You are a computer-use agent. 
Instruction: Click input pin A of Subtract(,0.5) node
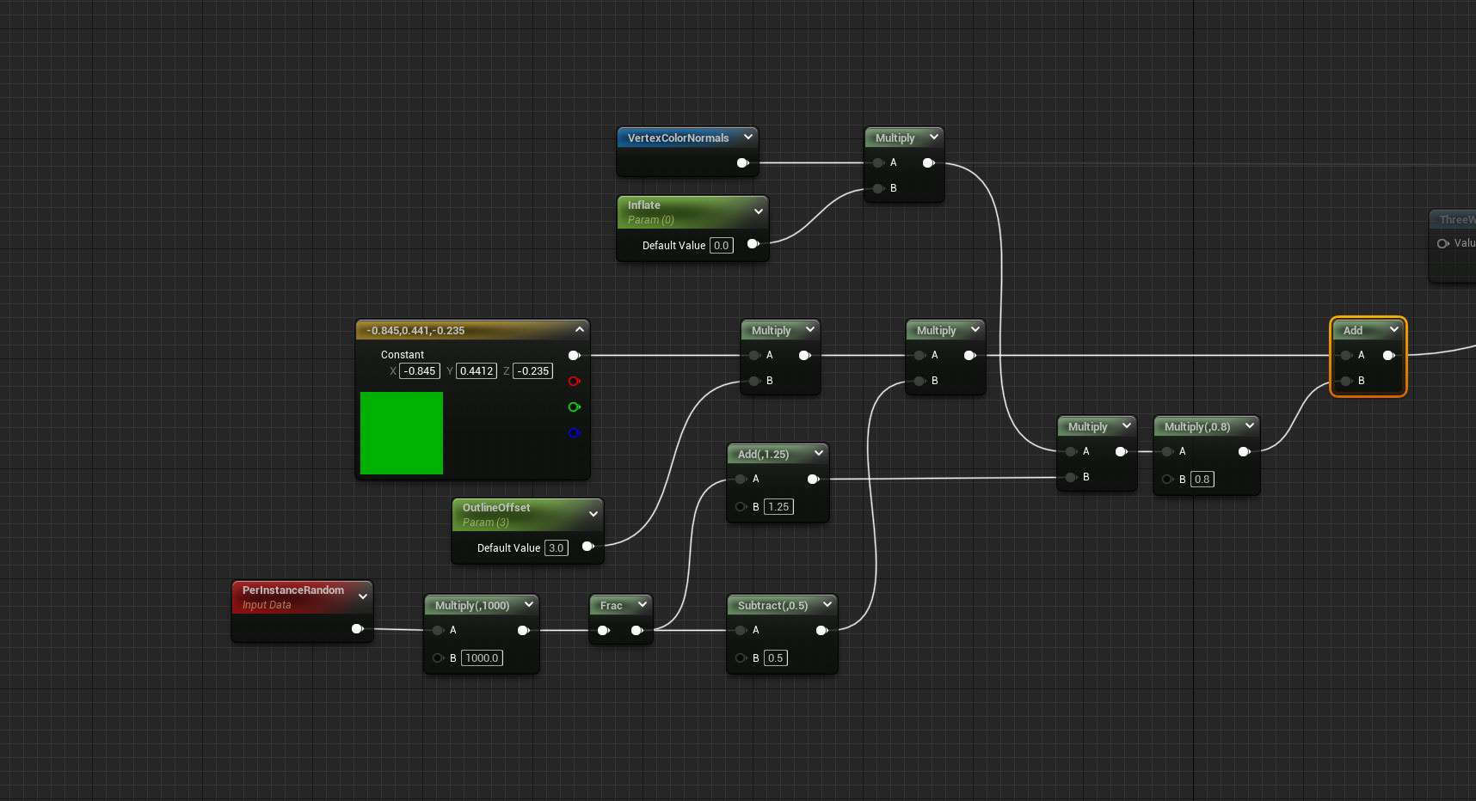click(741, 630)
